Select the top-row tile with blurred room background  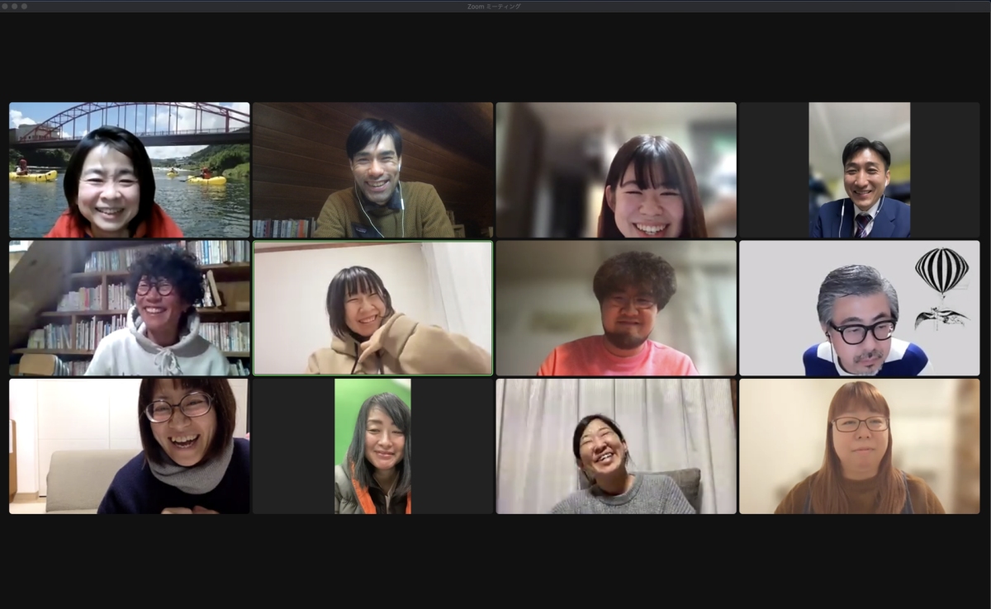pos(616,170)
